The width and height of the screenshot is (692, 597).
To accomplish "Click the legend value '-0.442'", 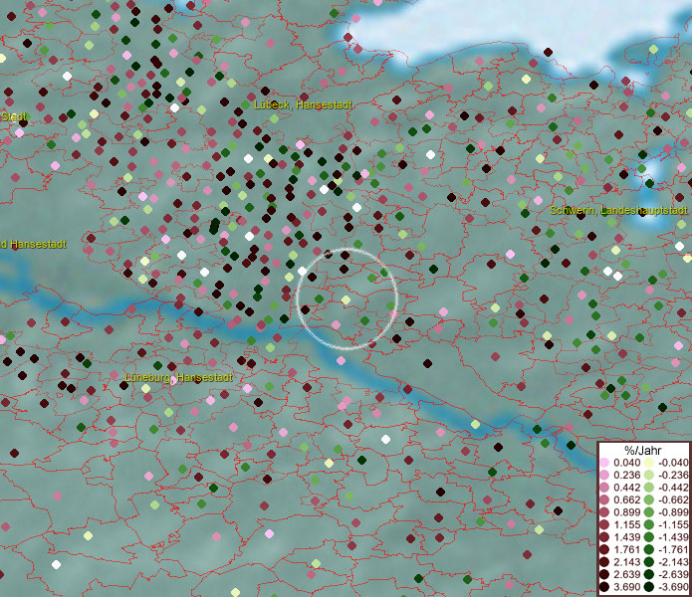I will coord(673,488).
